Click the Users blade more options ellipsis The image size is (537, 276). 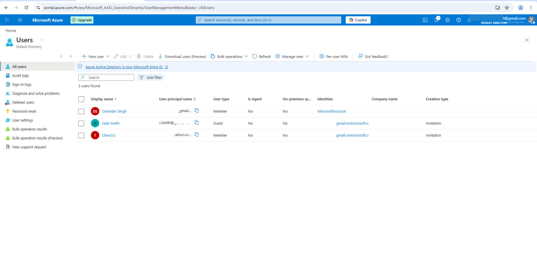pyautogui.click(x=42, y=40)
